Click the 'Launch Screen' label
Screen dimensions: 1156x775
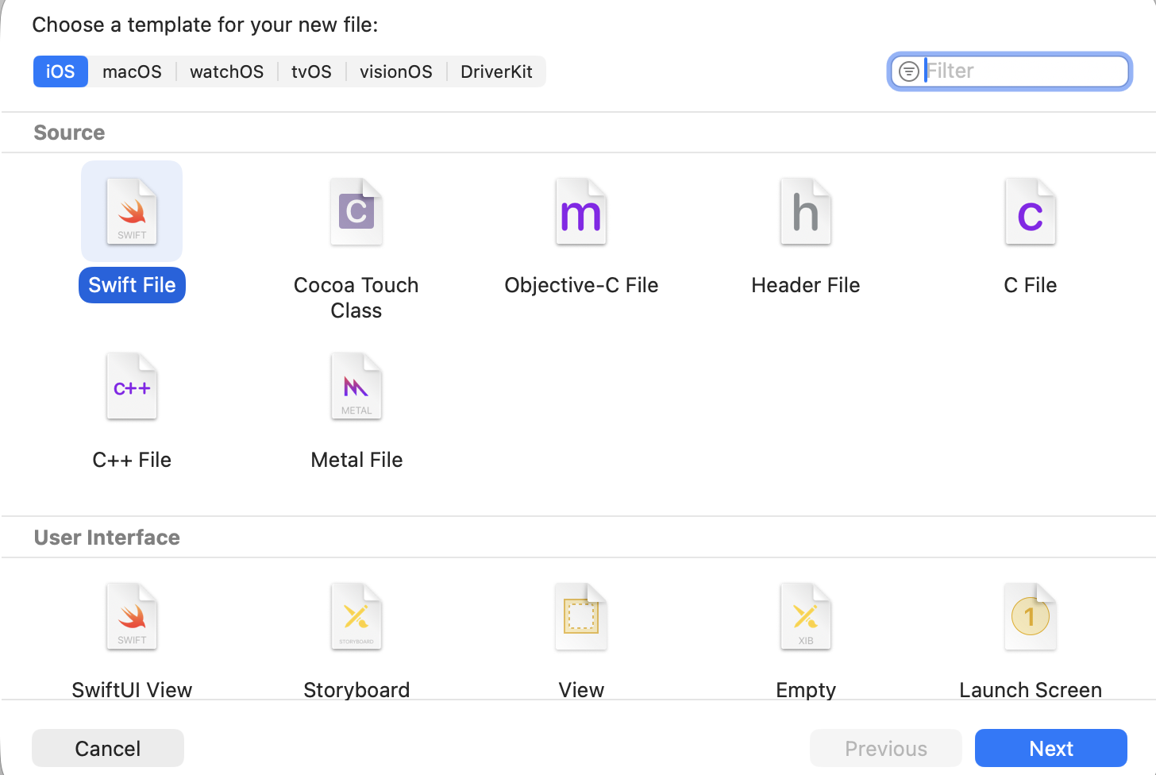(x=1031, y=690)
